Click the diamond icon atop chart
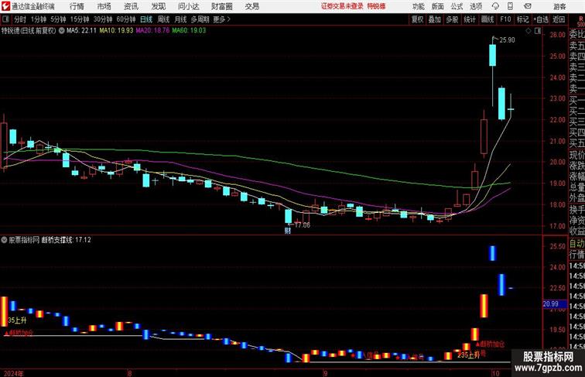Screen dimensions: 585x377 tap(529, 32)
